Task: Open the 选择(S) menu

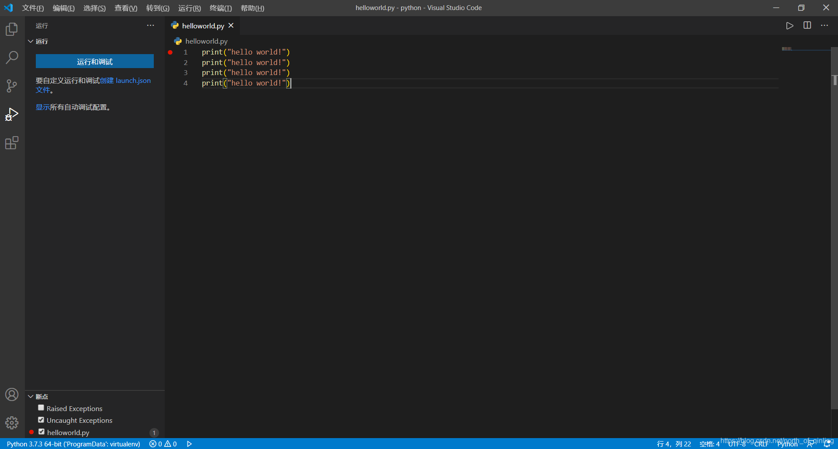Action: (x=94, y=8)
